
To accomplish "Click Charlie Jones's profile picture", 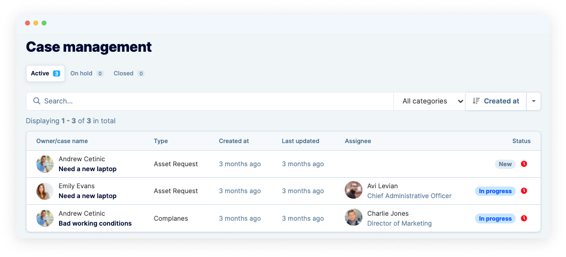I will [354, 218].
